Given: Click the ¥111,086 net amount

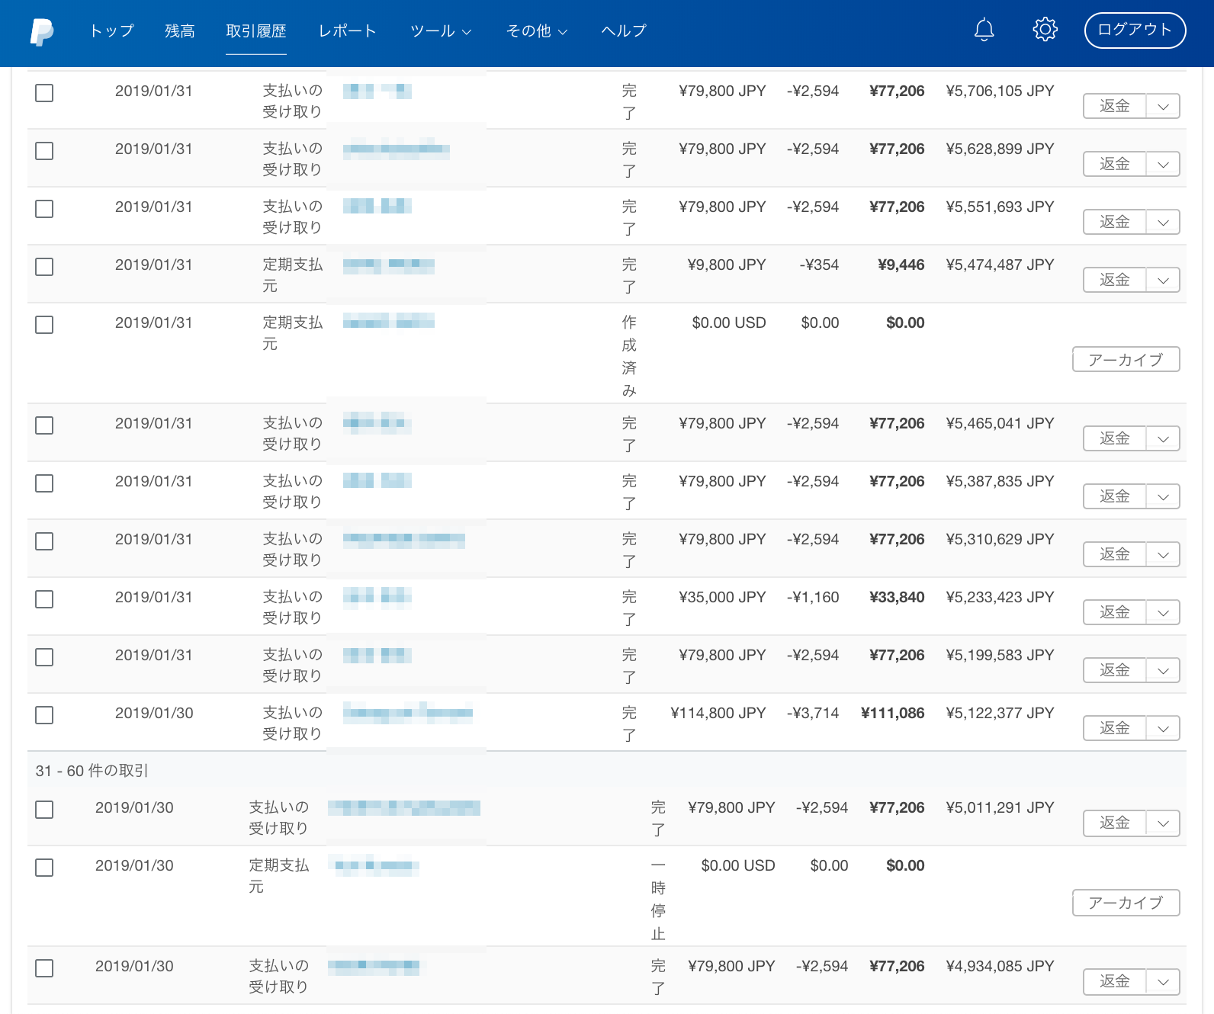Looking at the screenshot, I should (893, 713).
